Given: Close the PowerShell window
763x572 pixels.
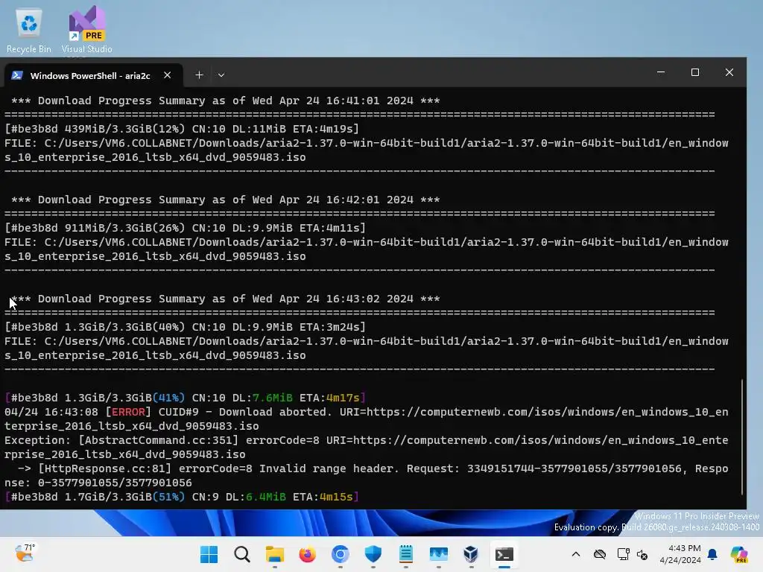Looking at the screenshot, I should coord(729,72).
